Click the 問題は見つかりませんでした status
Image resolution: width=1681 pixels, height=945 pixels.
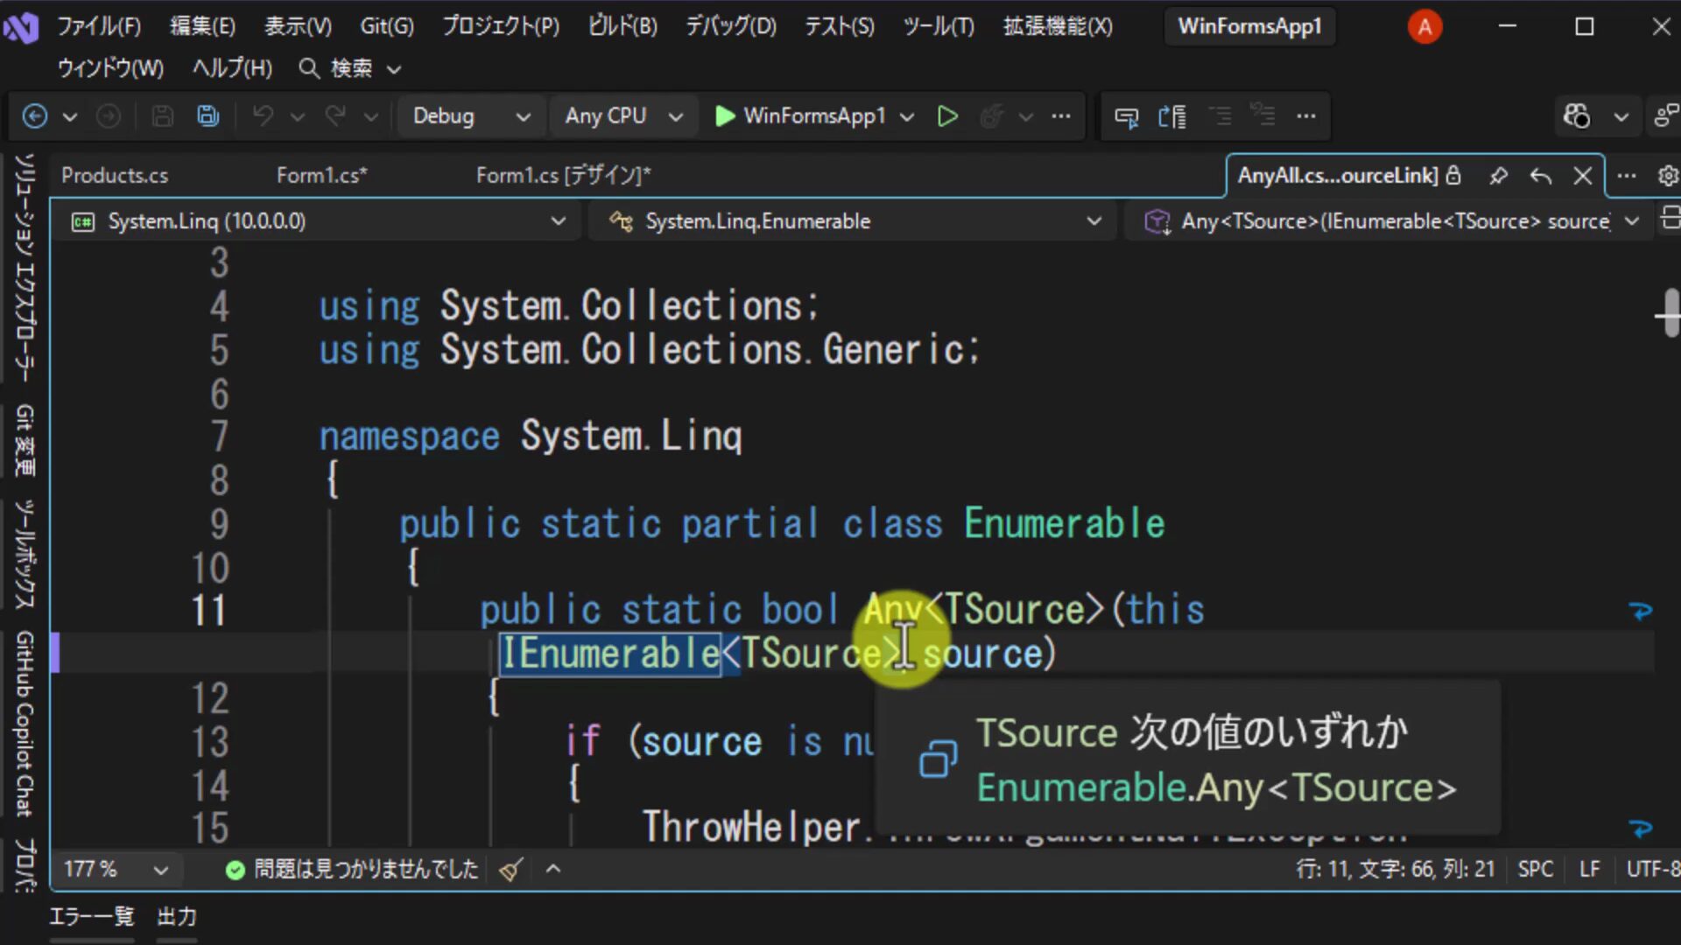click(353, 869)
